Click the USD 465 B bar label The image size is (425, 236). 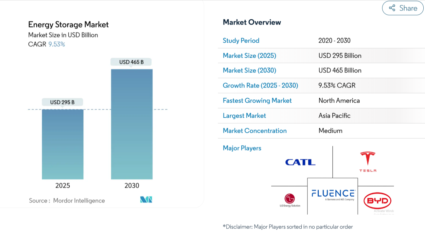pos(131,62)
